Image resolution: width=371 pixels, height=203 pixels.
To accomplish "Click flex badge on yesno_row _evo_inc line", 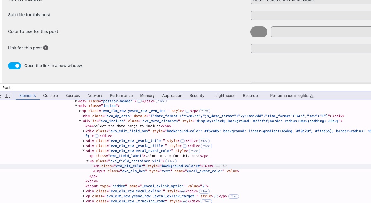I will click(x=205, y=111).
